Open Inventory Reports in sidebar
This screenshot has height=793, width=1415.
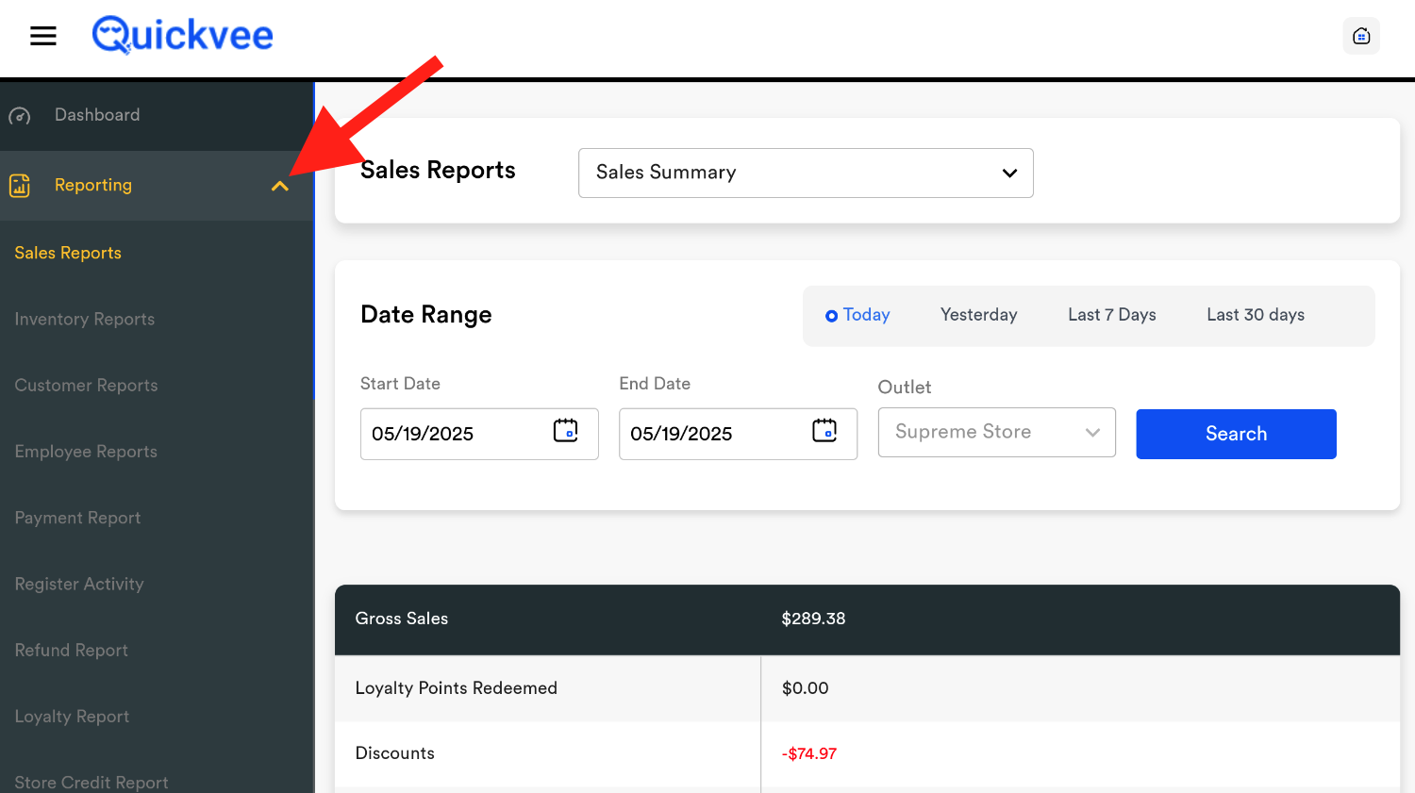(85, 320)
